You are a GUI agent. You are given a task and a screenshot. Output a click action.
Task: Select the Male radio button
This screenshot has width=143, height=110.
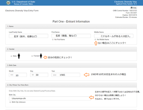(x=11, y=56)
